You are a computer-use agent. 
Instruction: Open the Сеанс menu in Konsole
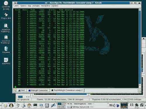(16, 6)
